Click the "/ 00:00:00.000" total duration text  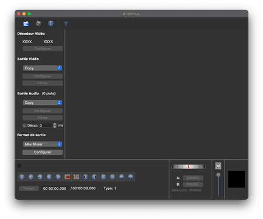pyautogui.click(x=83, y=188)
